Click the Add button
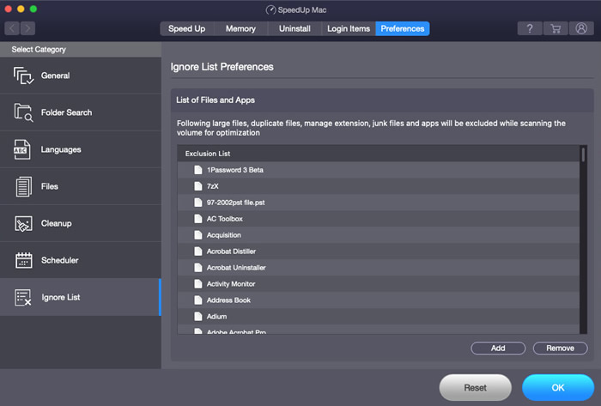This screenshot has height=406, width=601. pyautogui.click(x=498, y=348)
